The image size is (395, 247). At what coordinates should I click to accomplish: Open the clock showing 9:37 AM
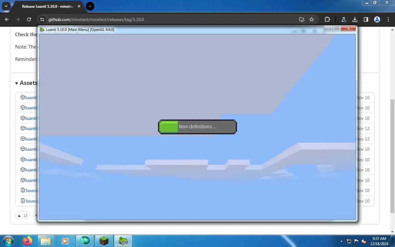point(379,241)
